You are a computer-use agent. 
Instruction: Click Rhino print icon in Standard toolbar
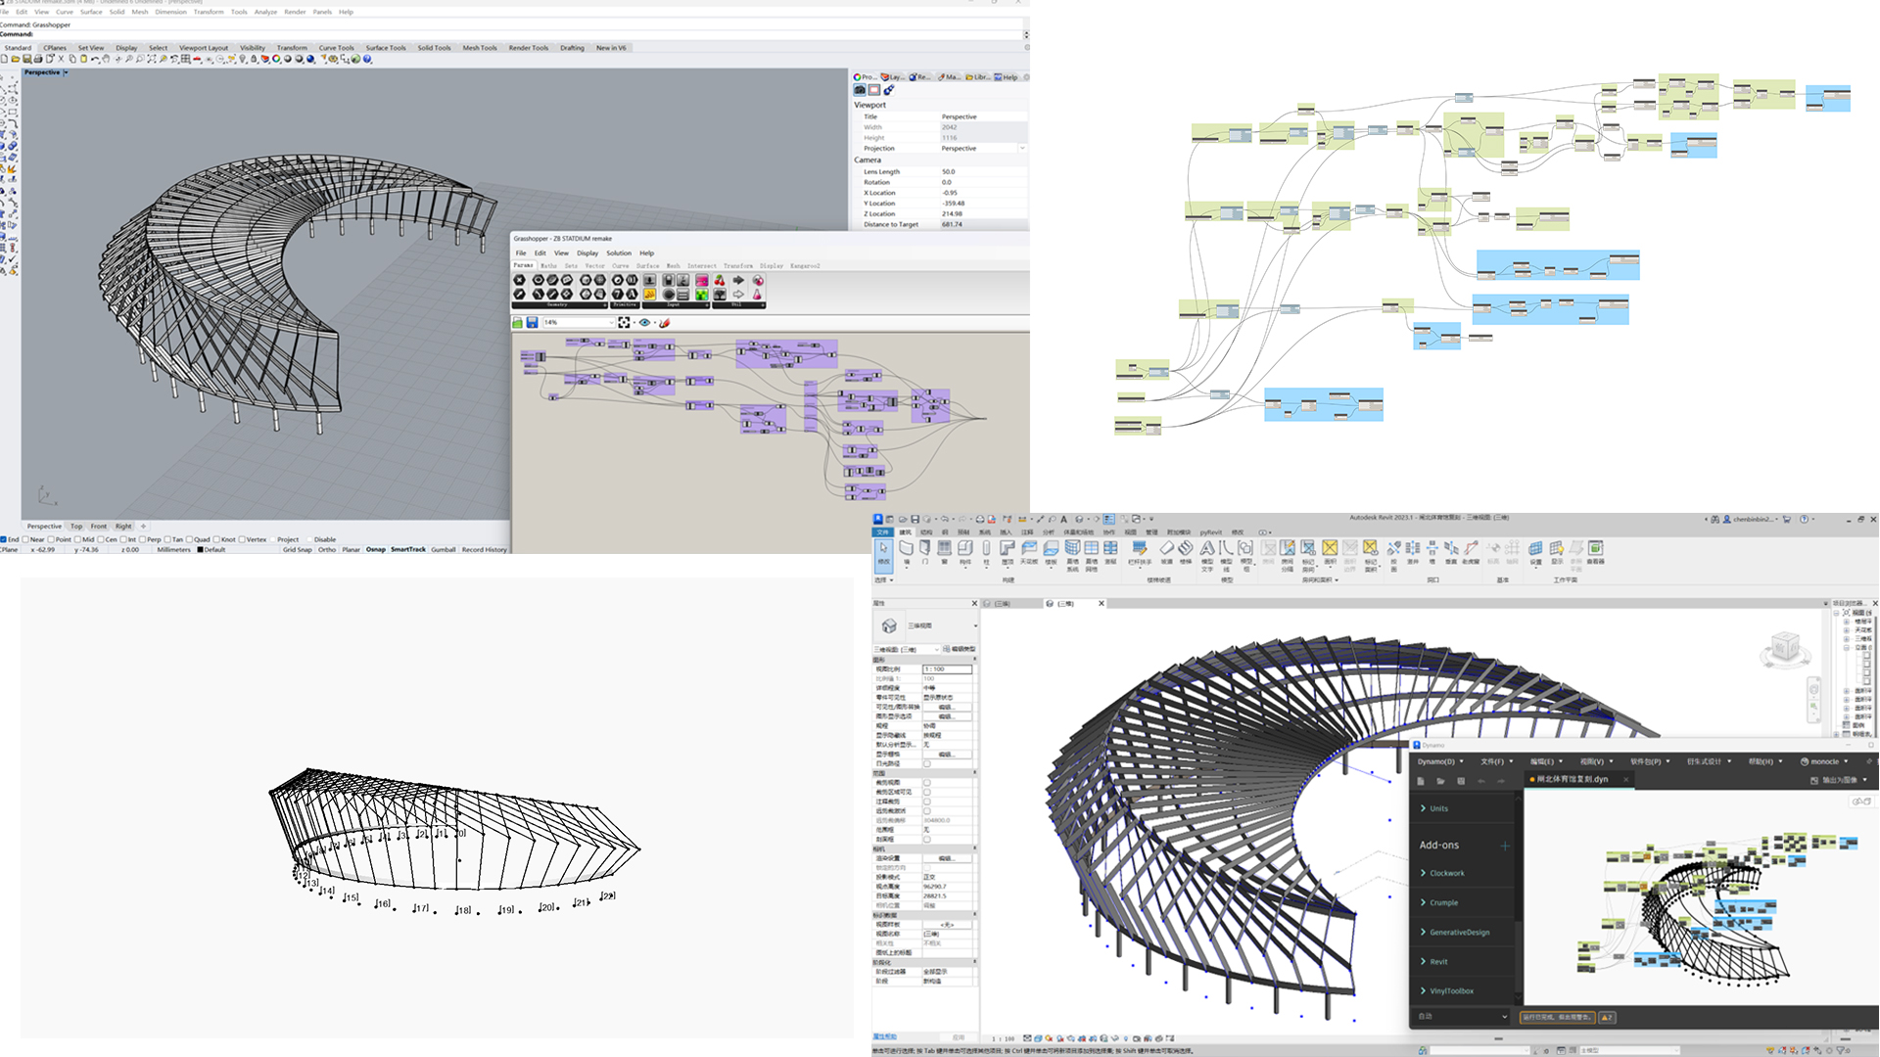point(38,59)
